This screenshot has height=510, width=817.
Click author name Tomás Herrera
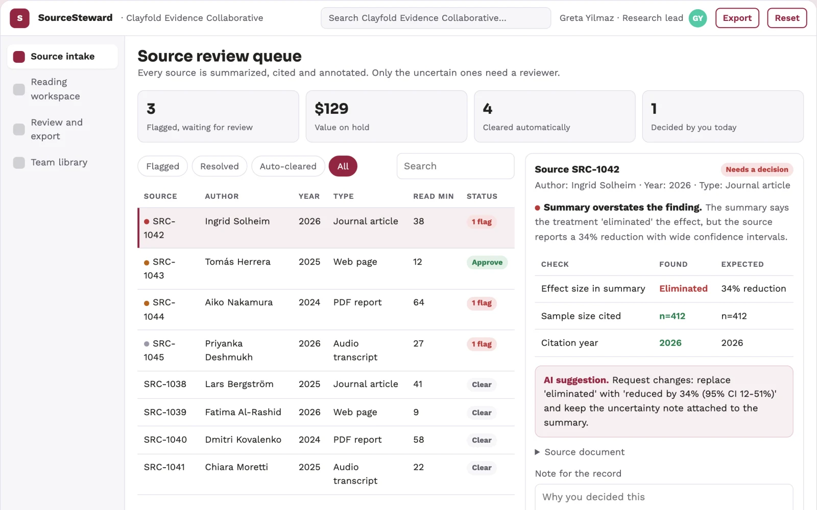pos(237,262)
